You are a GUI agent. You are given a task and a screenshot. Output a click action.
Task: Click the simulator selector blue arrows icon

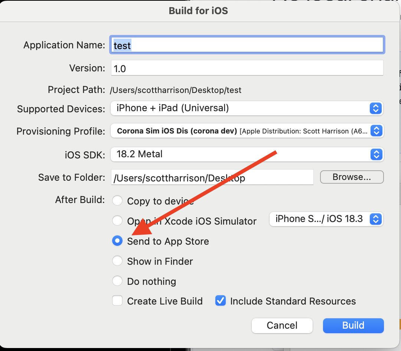376,219
